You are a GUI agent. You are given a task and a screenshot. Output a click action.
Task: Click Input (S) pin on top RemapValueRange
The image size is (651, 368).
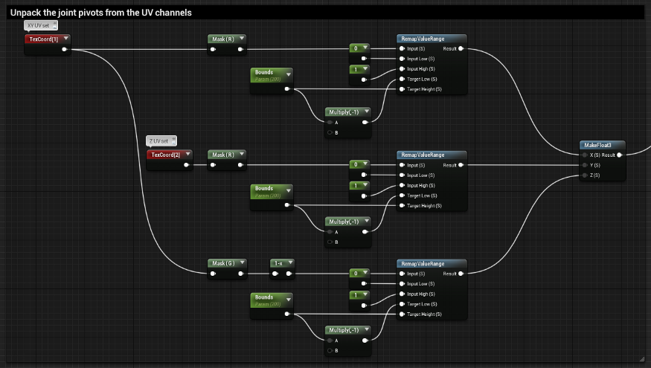[x=402, y=48]
